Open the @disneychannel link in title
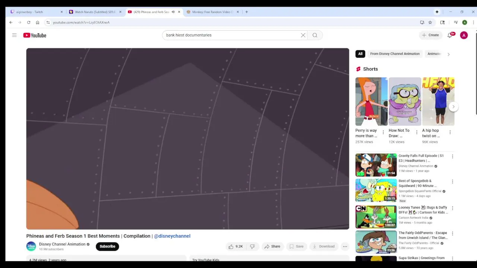Screen dimensions: 477x268 point(172,236)
